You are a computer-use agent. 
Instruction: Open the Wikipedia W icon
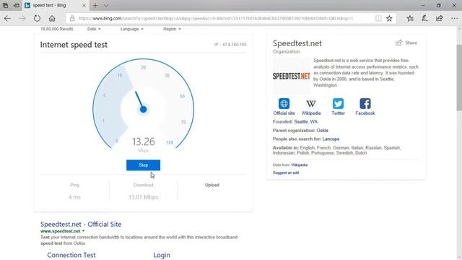311,104
